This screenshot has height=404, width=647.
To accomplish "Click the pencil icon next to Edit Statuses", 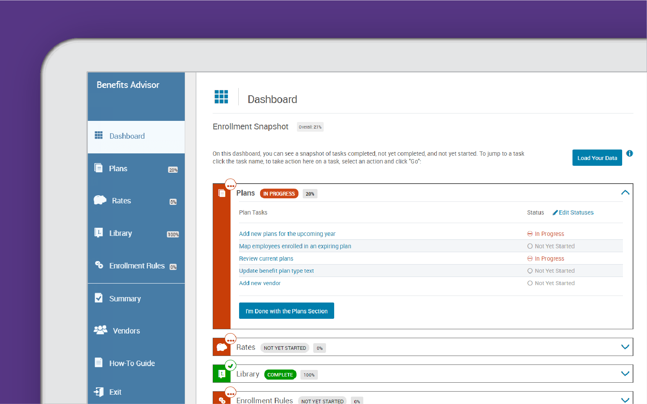I will tap(555, 212).
